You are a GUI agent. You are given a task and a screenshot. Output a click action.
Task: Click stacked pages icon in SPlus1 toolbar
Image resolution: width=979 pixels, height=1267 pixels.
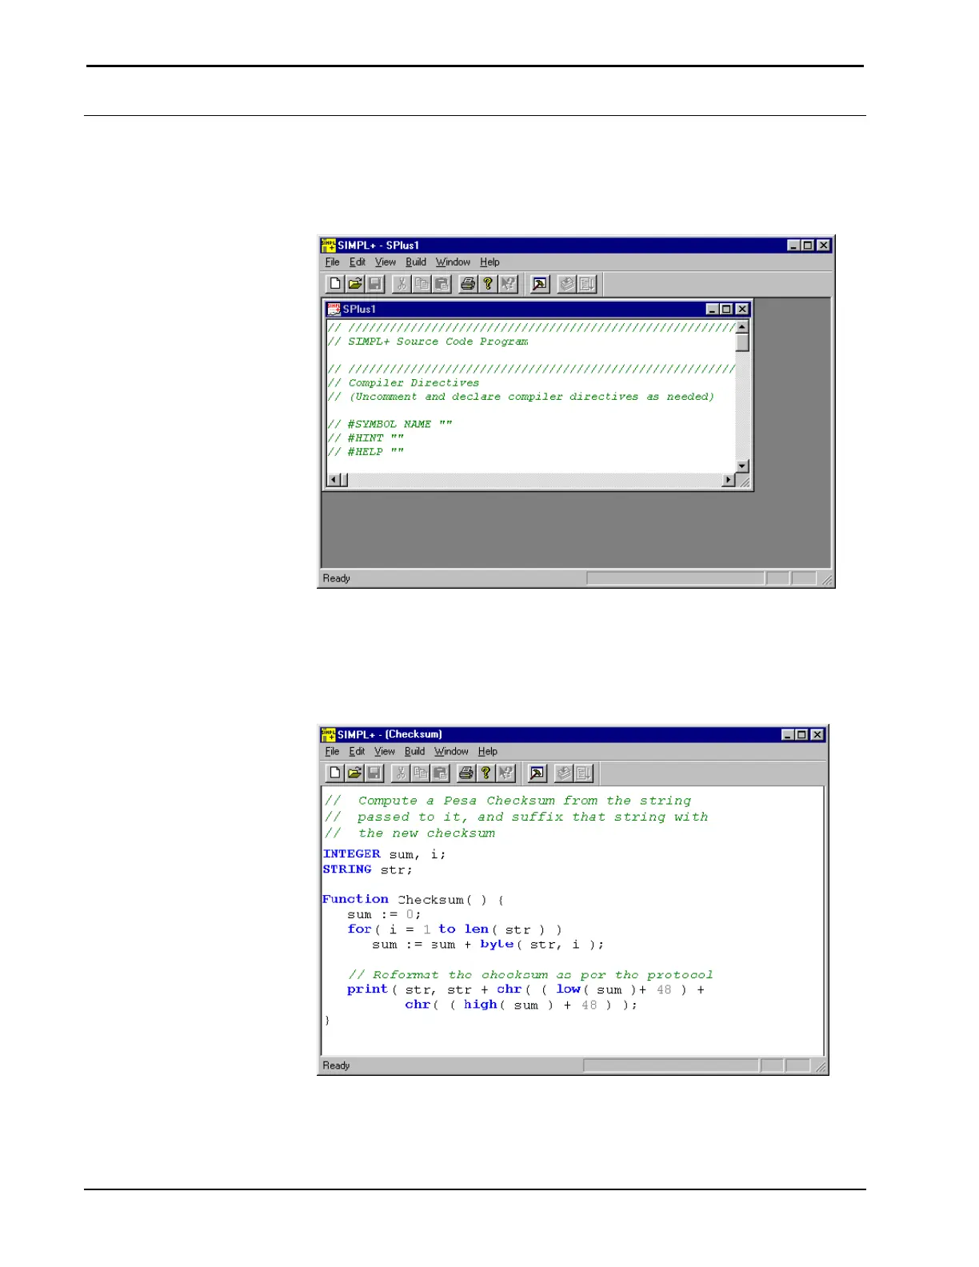(567, 284)
